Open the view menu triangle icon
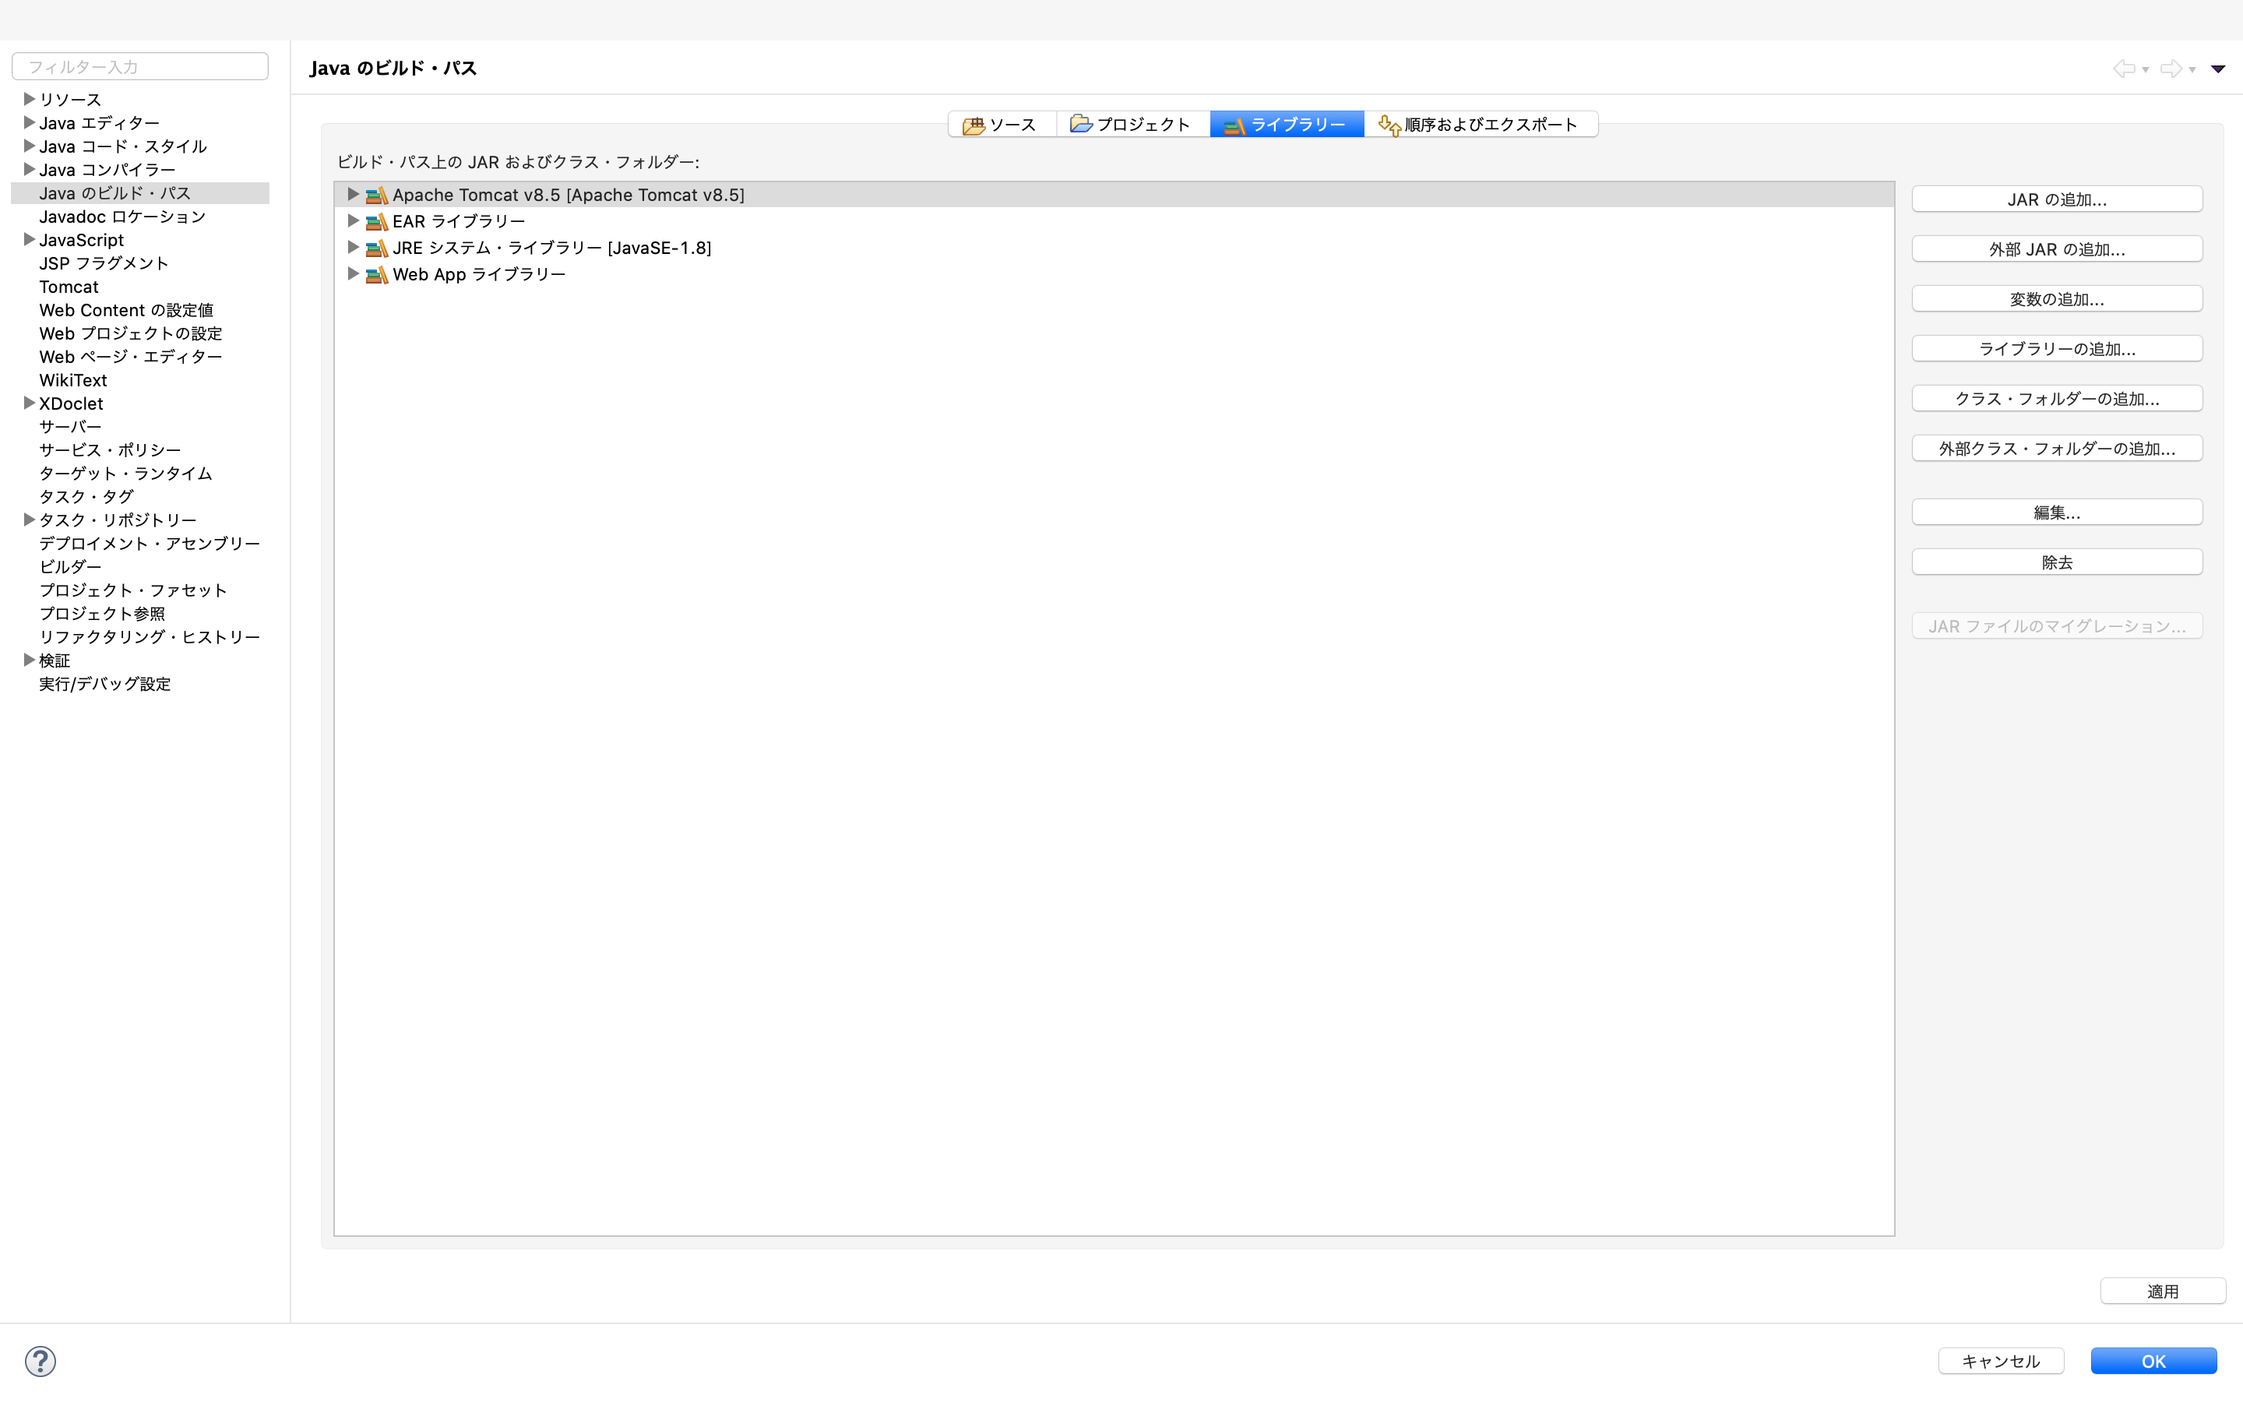This screenshot has width=2243, height=1402. coord(2218,69)
